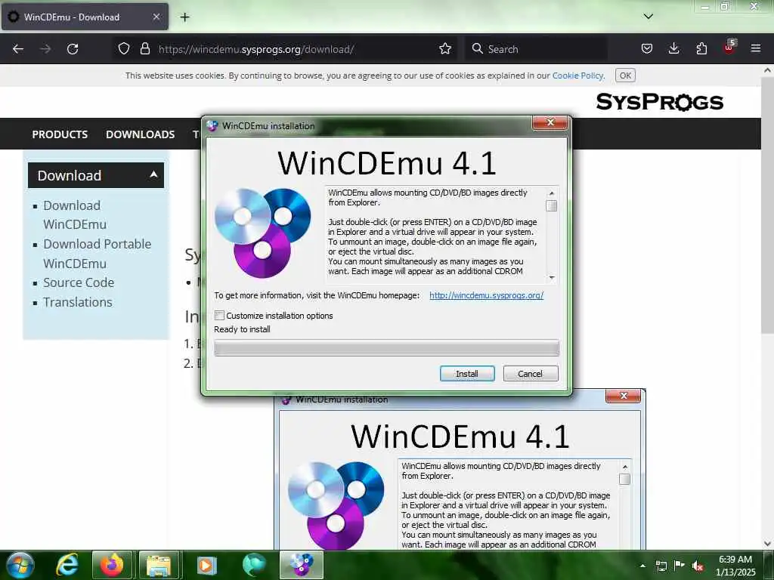Close the front WinCDEmu installation dialog
The image size is (774, 580).
[x=551, y=122]
